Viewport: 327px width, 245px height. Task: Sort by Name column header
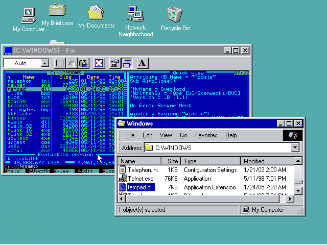click(139, 161)
